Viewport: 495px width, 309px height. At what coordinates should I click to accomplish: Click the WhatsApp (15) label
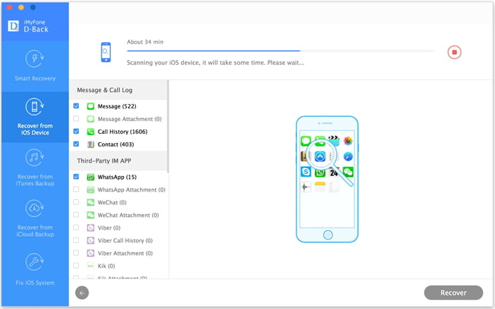coord(117,177)
